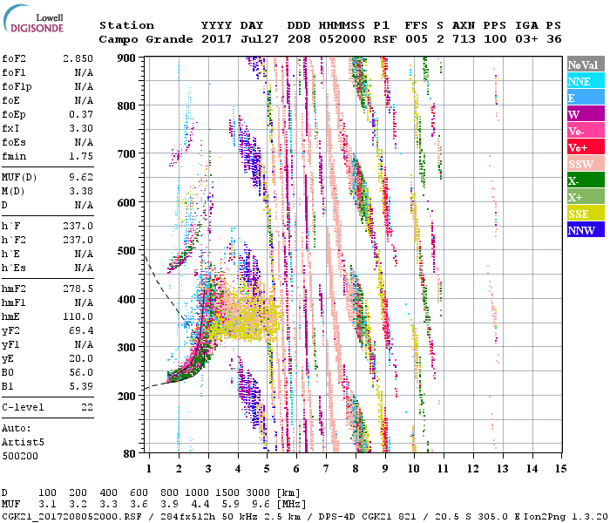Click the C-level value 22
Image resolution: width=610 pixels, height=523 pixels.
click(87, 408)
